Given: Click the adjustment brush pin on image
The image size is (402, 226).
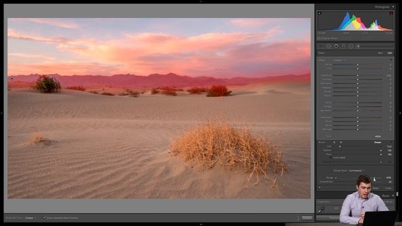Looking at the screenshot, I should click(x=12, y=78).
